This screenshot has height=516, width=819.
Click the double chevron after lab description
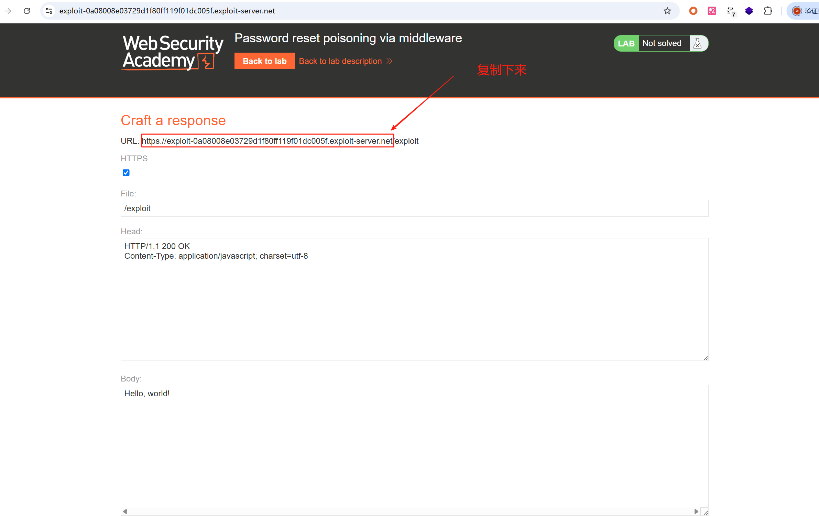[389, 61]
